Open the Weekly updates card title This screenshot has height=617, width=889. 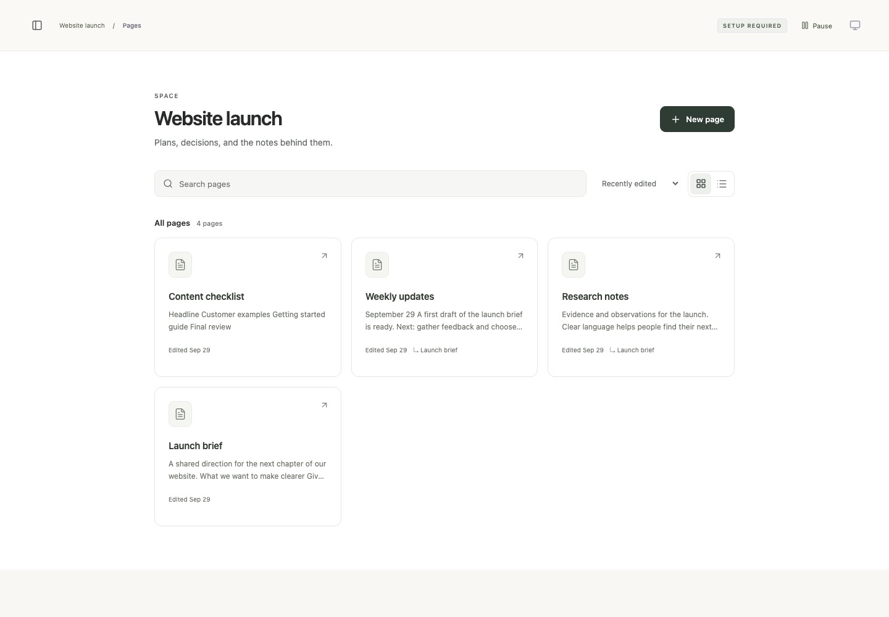coord(399,297)
